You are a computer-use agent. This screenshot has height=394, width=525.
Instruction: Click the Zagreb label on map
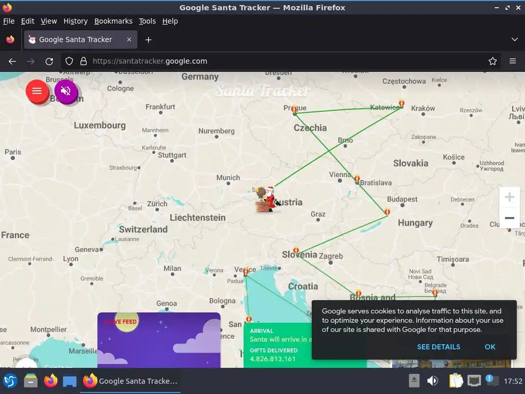[x=331, y=256]
